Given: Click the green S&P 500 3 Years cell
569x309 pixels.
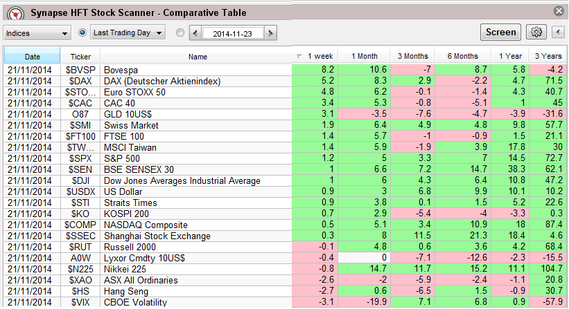Looking at the screenshot, I should click(x=548, y=159).
